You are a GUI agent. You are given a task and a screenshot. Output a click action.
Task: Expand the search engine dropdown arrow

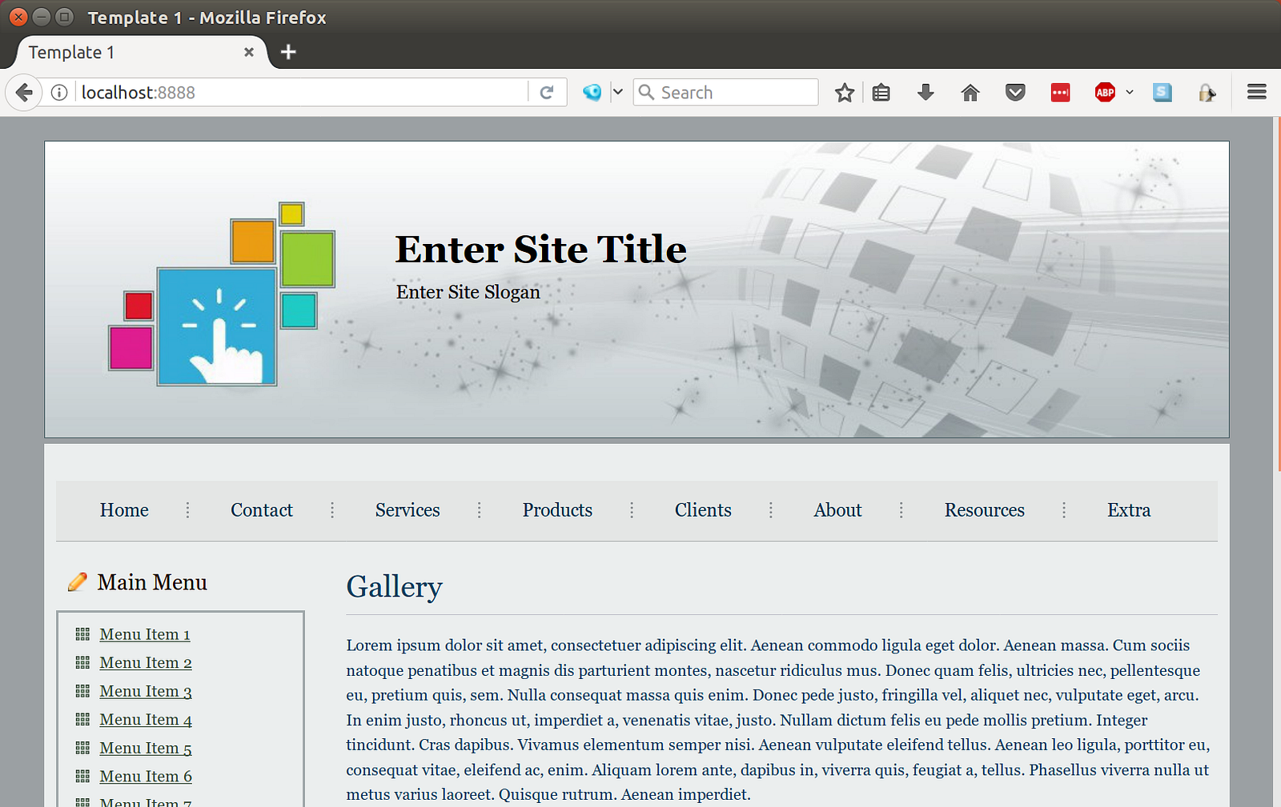point(617,92)
